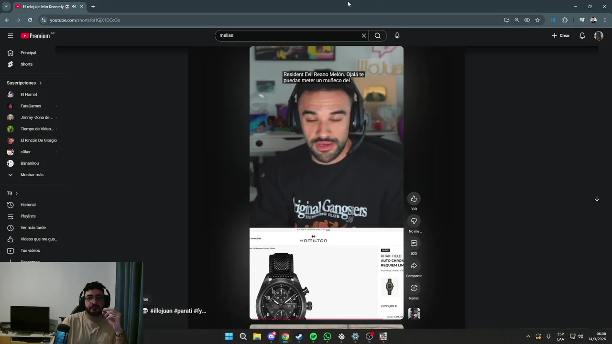Open the YouTube hamburger guide menu

tap(10, 35)
